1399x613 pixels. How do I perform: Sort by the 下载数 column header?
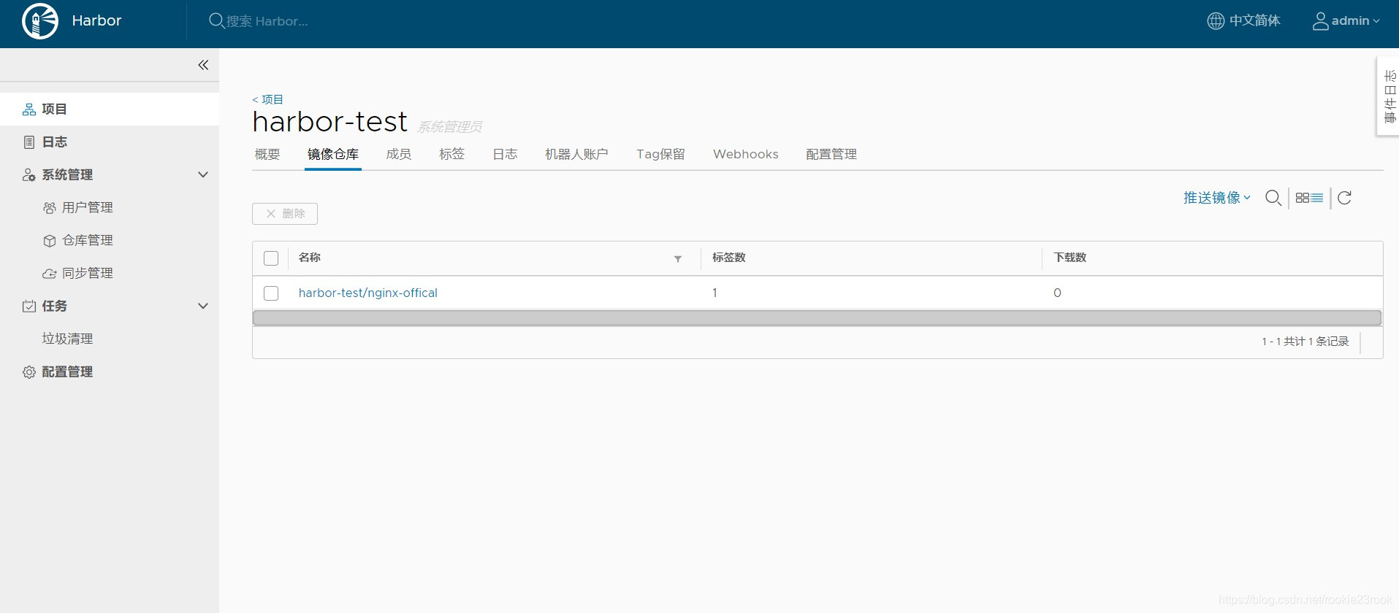coord(1070,258)
